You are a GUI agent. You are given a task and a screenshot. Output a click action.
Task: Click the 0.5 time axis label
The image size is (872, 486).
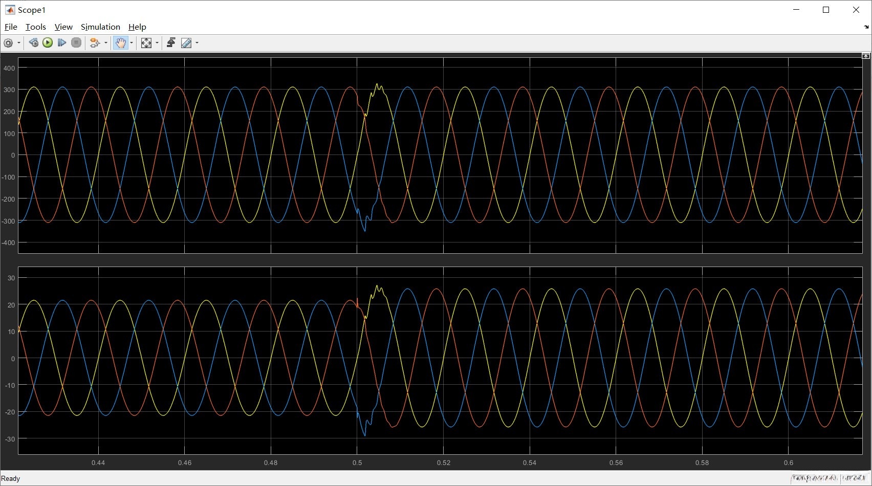coord(357,463)
